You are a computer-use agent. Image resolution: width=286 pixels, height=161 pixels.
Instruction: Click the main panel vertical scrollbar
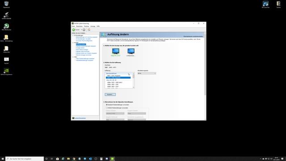pos(205,65)
